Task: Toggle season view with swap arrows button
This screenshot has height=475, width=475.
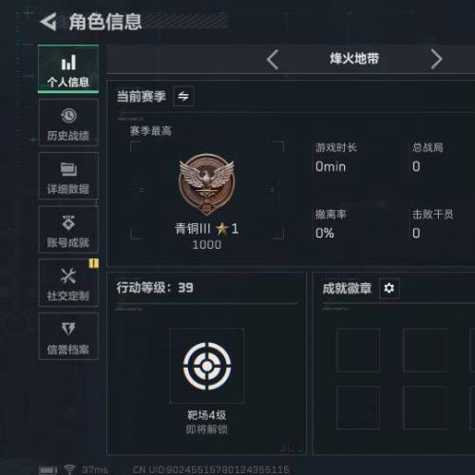Action: [x=183, y=96]
